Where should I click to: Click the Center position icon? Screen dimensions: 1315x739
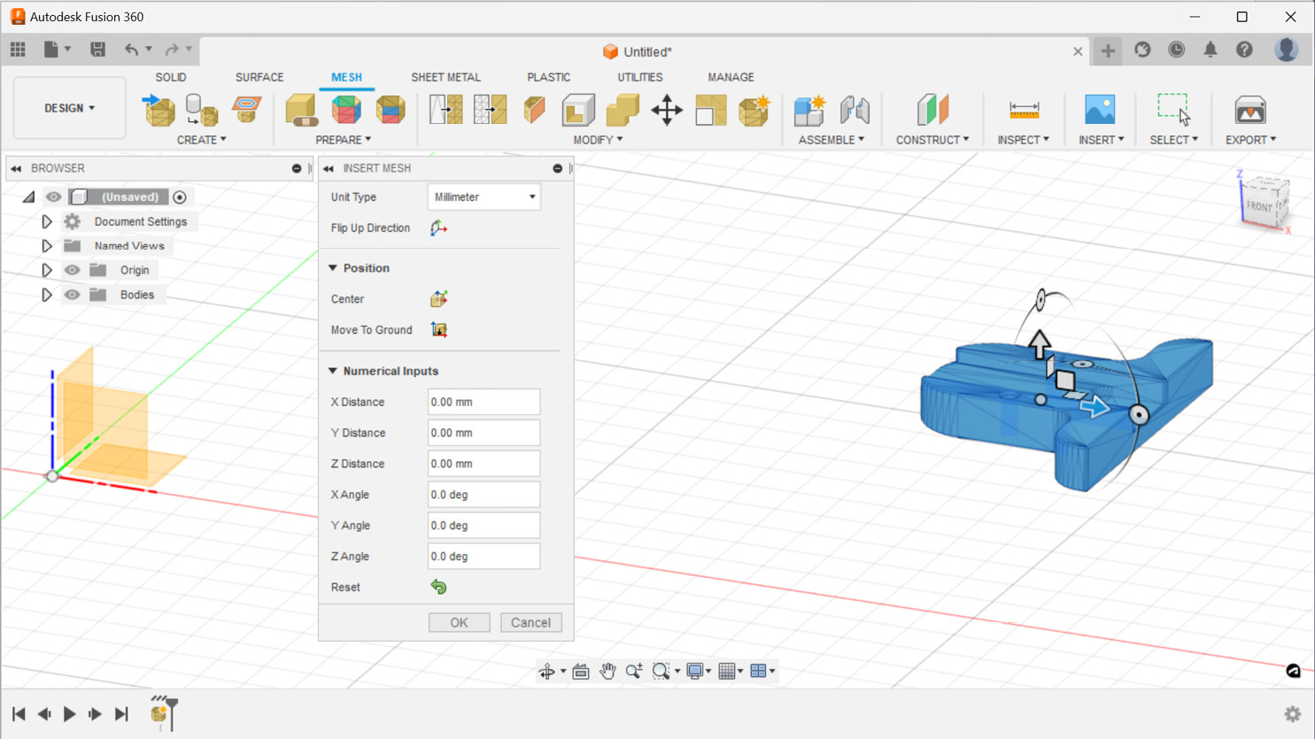(438, 299)
